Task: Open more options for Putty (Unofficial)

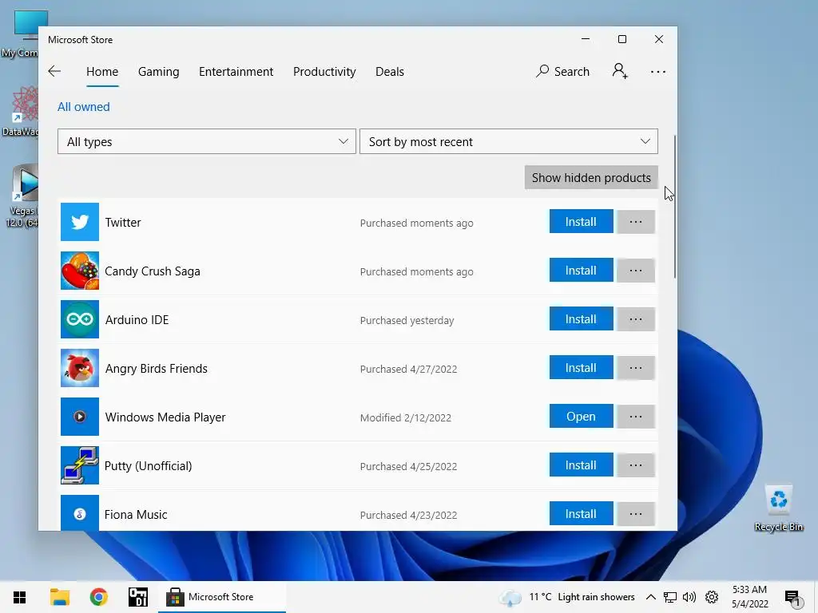Action: tap(635, 465)
